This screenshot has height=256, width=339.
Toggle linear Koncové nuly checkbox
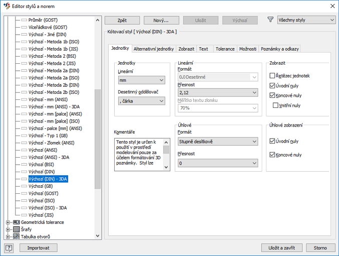click(272, 95)
